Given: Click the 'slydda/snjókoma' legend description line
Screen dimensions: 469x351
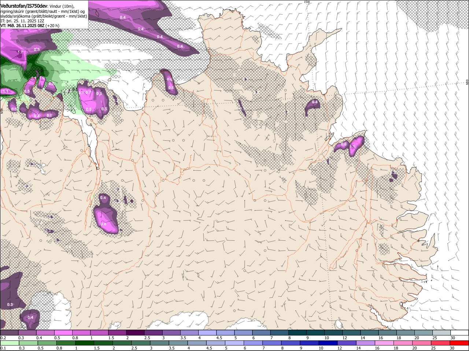Looking at the screenshot, I should point(44,16).
